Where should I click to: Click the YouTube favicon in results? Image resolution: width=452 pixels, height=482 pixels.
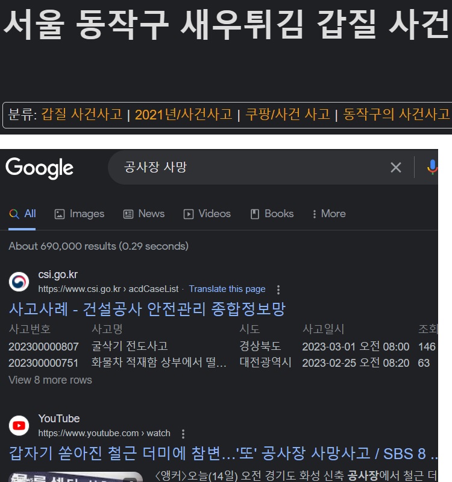19,426
